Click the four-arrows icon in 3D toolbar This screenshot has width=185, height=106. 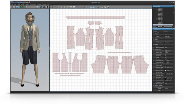37,7
